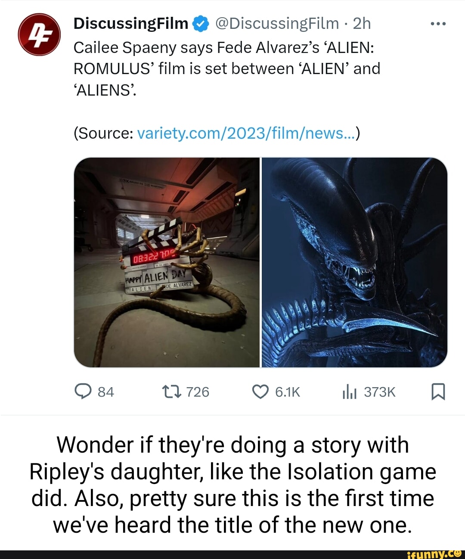This screenshot has height=559, width=465.
Task: Click the 726 retweets count
Action: coord(198,392)
